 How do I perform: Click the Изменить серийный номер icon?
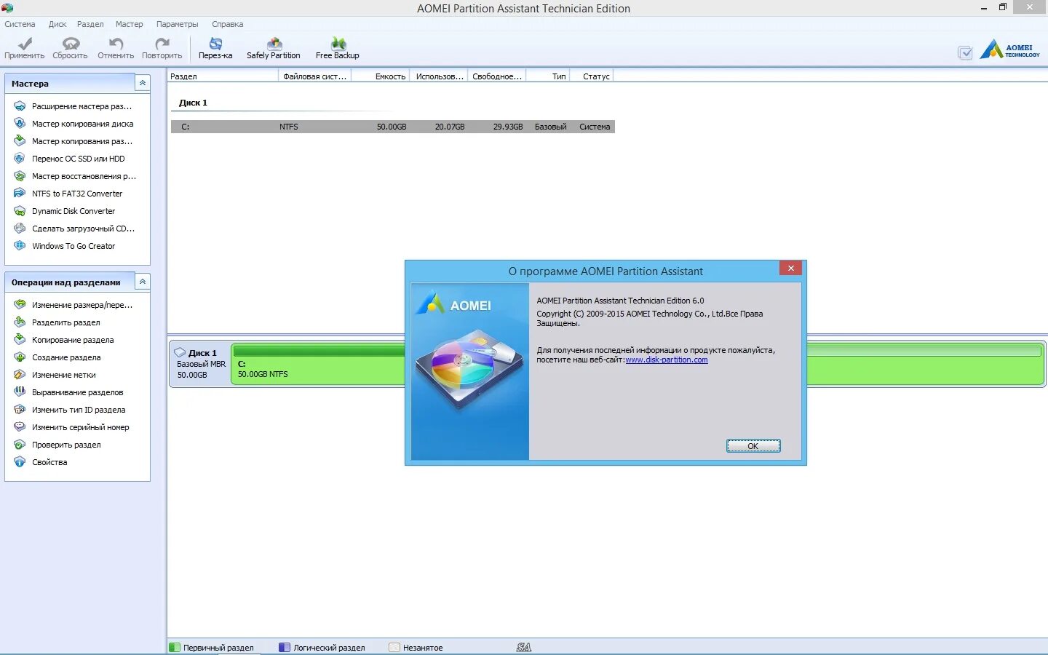(x=20, y=427)
